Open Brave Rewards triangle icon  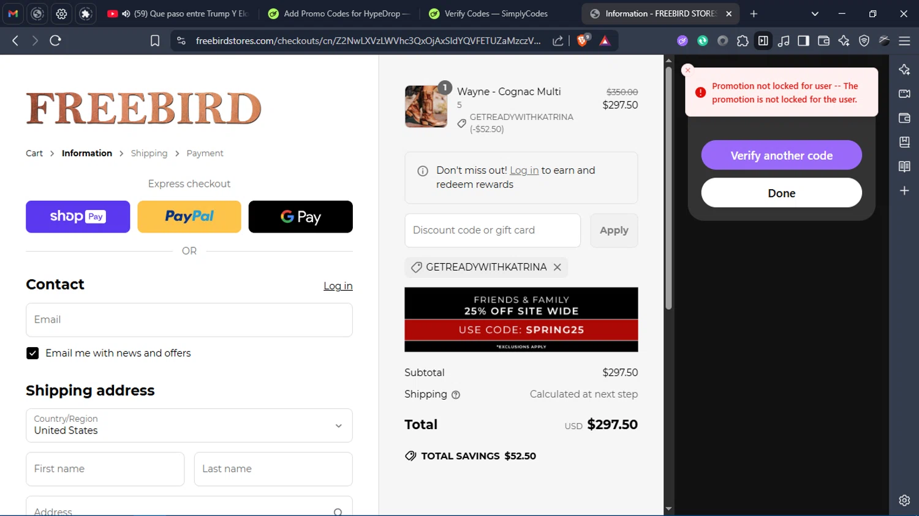[605, 40]
